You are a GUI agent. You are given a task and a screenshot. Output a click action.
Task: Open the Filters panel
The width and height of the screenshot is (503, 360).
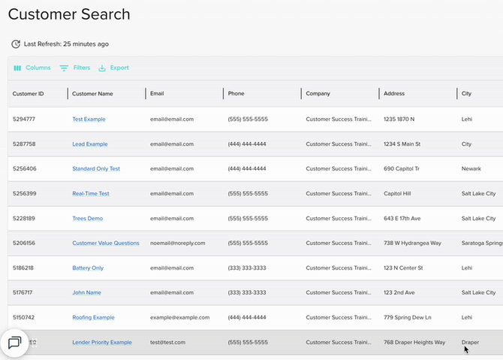[x=75, y=68]
